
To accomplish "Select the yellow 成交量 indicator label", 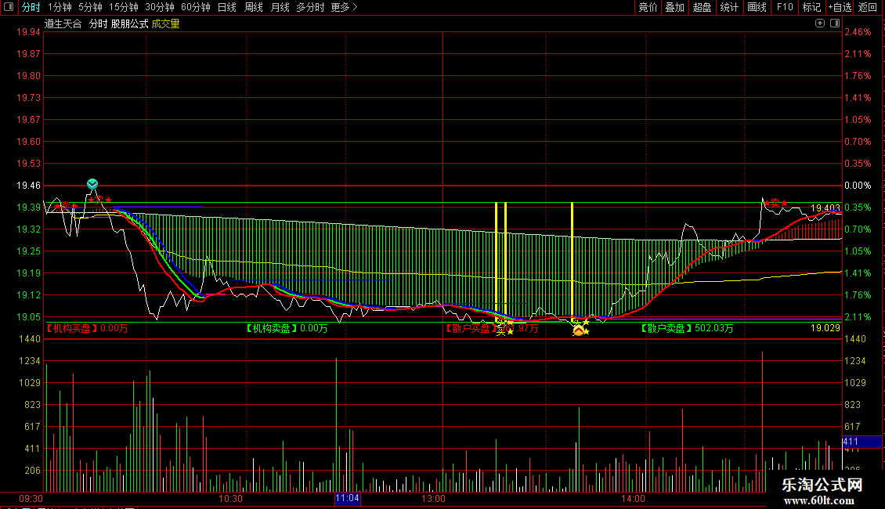I will [x=165, y=23].
